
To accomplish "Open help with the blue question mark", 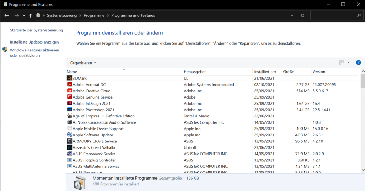I will pos(359,62).
